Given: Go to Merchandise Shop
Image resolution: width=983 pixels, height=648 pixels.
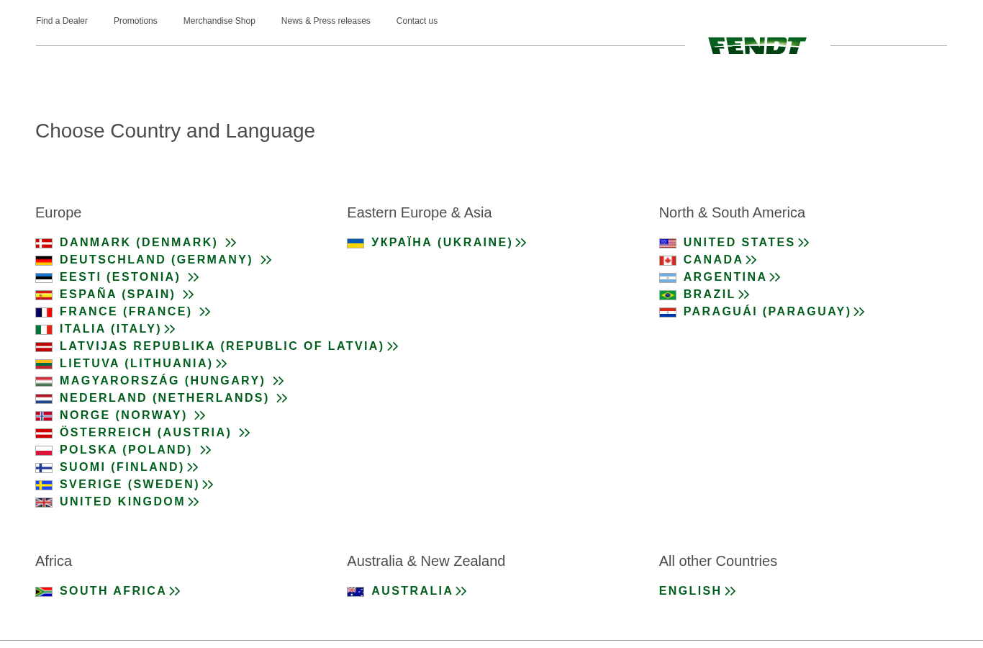Looking at the screenshot, I should [219, 21].
